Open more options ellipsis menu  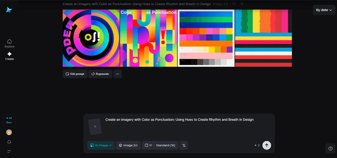click(x=117, y=74)
